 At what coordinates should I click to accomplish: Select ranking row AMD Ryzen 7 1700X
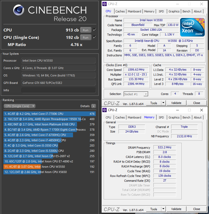coord(49,130)
